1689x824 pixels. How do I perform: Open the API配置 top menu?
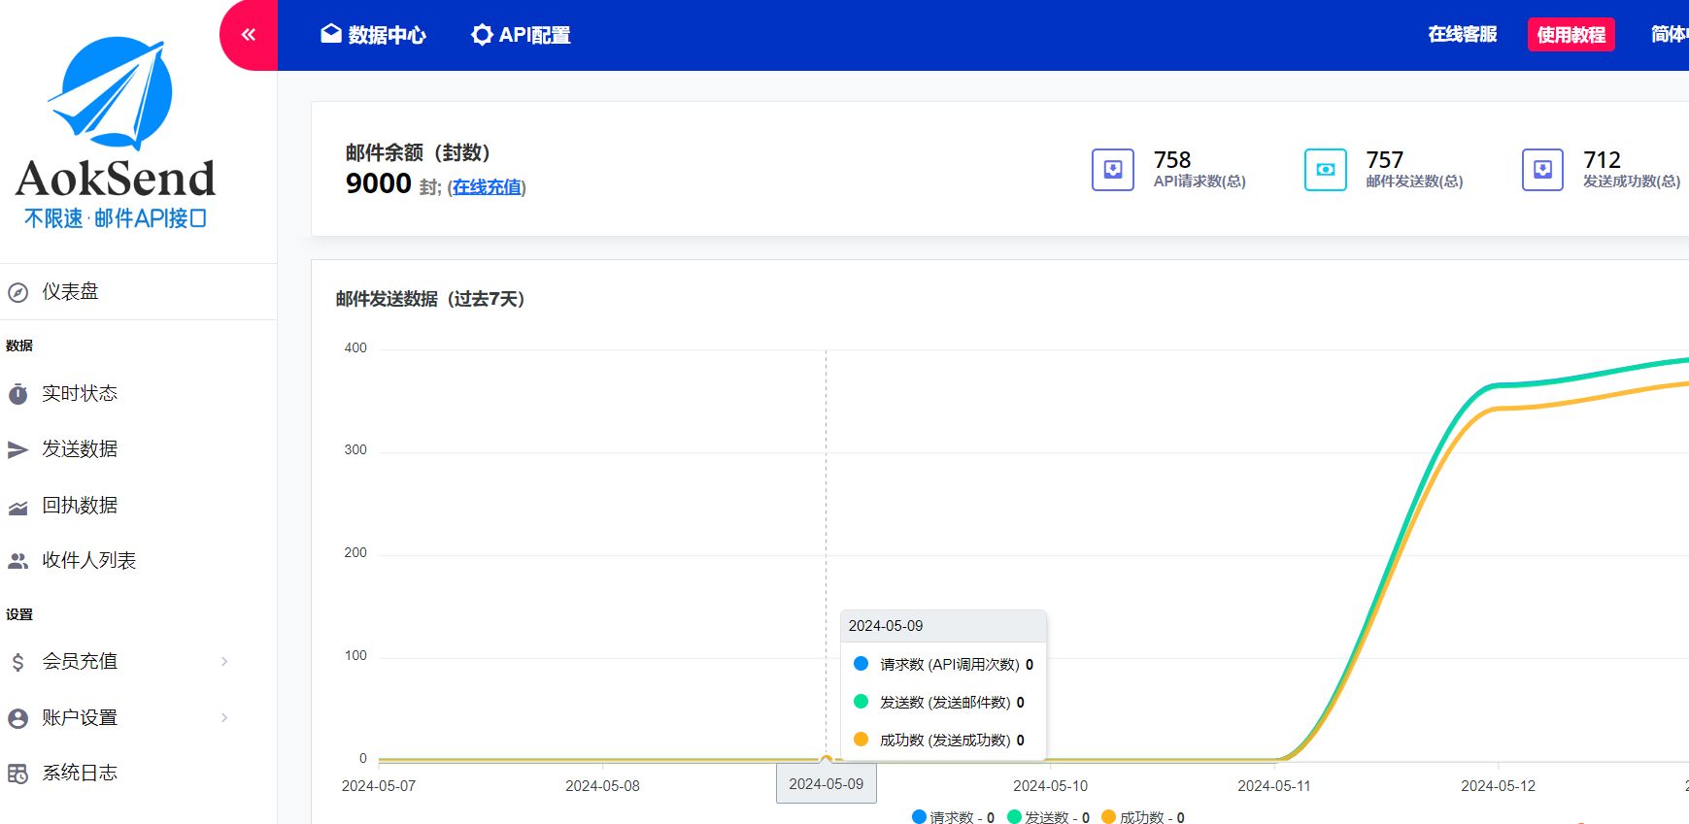[521, 35]
